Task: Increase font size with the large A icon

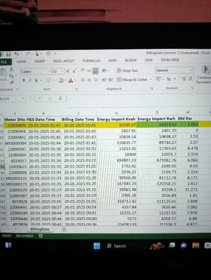Action: click(68, 71)
